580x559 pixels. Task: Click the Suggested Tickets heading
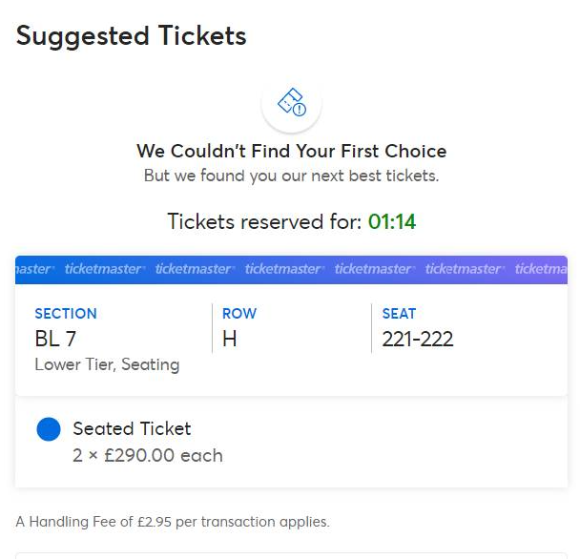pyautogui.click(x=132, y=36)
